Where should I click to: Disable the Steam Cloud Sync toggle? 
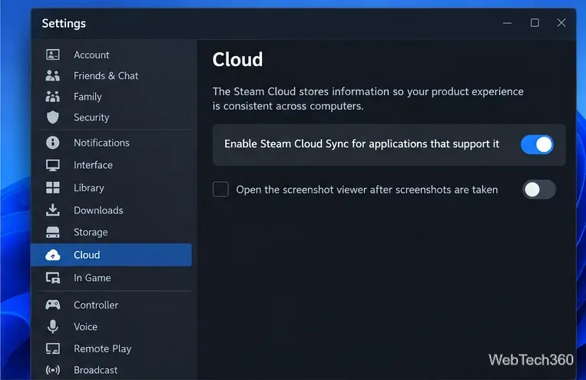click(x=537, y=144)
